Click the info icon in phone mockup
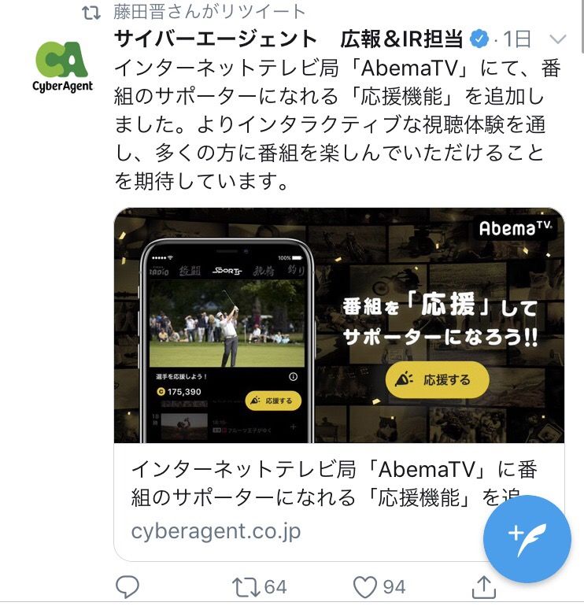 pos(293,376)
